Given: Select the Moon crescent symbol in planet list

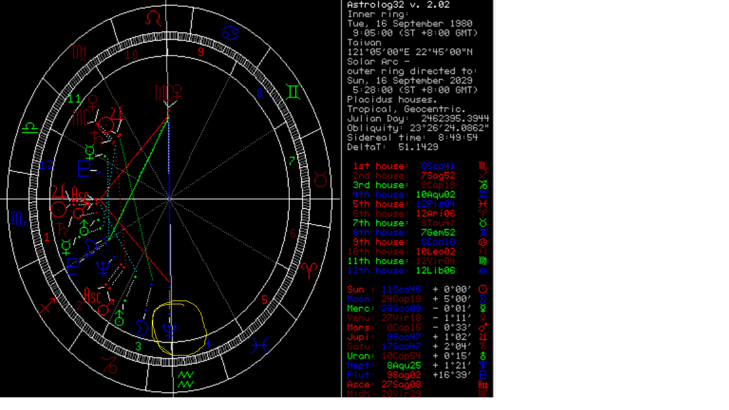Looking at the screenshot, I should tap(483, 299).
